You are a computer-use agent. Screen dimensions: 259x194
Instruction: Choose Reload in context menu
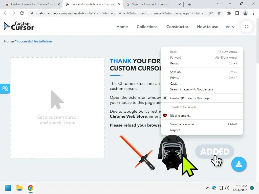202,63
